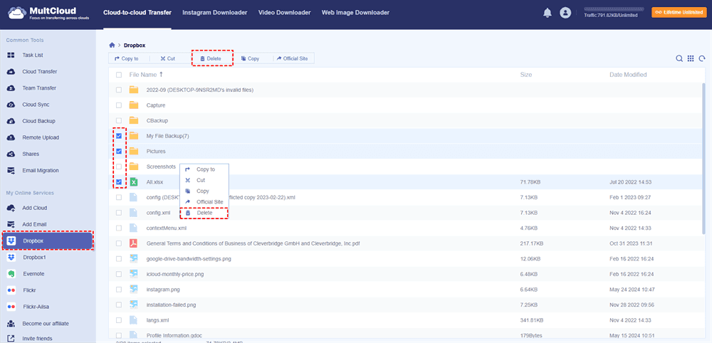712x343 pixels.
Task: Open Email Migration tool
Action: (41, 170)
